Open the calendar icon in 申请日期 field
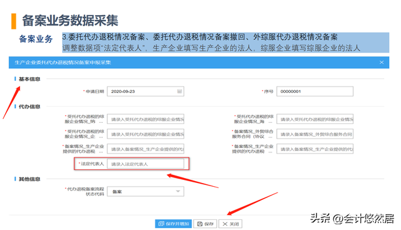The image size is (401, 230). tap(180, 91)
